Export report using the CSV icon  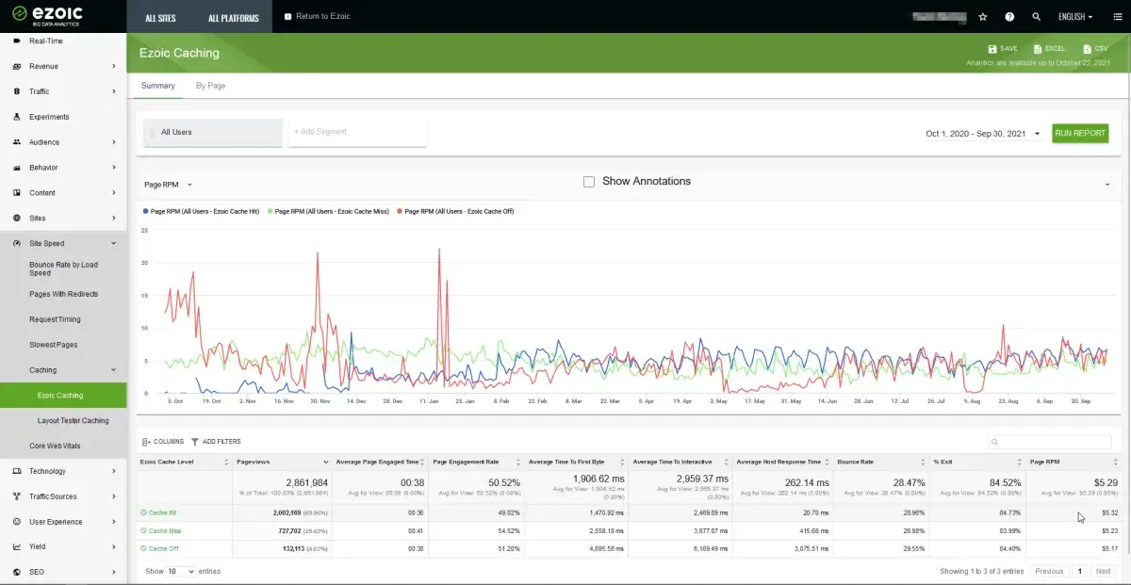coord(1087,49)
